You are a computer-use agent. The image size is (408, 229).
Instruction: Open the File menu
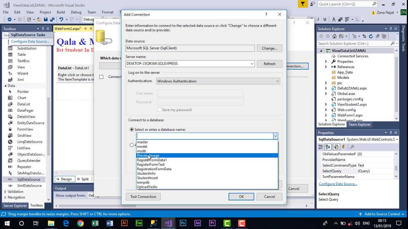pos(6,12)
